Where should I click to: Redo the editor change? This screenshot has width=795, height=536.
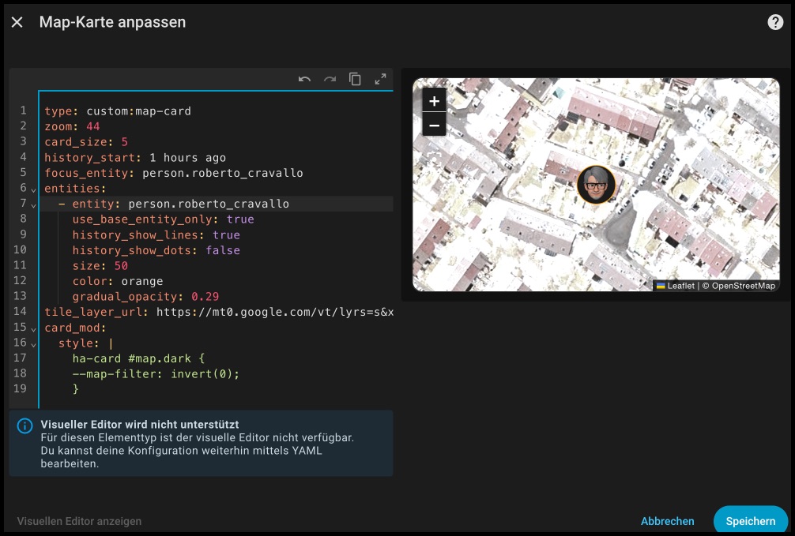(330, 79)
